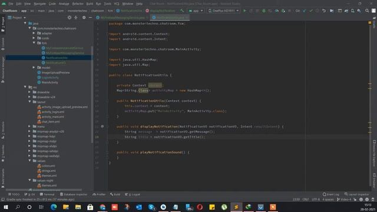Image resolution: width=377 pixels, height=212 pixels.
Task: Click the Git branch widget in status bar
Action: [x=344, y=199]
